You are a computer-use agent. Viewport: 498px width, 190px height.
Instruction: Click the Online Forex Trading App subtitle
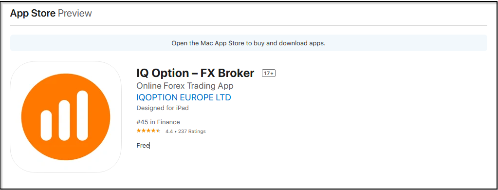185,86
